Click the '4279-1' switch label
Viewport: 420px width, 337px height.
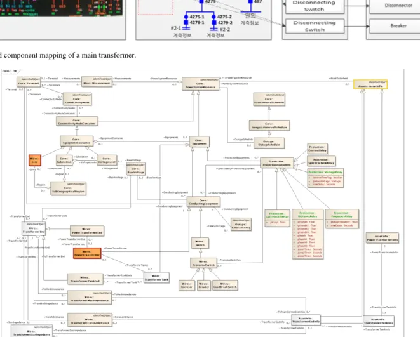pos(197,22)
